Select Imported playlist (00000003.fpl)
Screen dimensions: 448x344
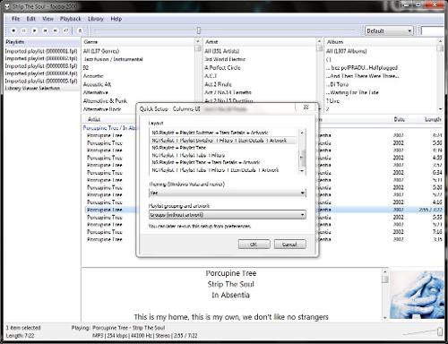click(41, 66)
